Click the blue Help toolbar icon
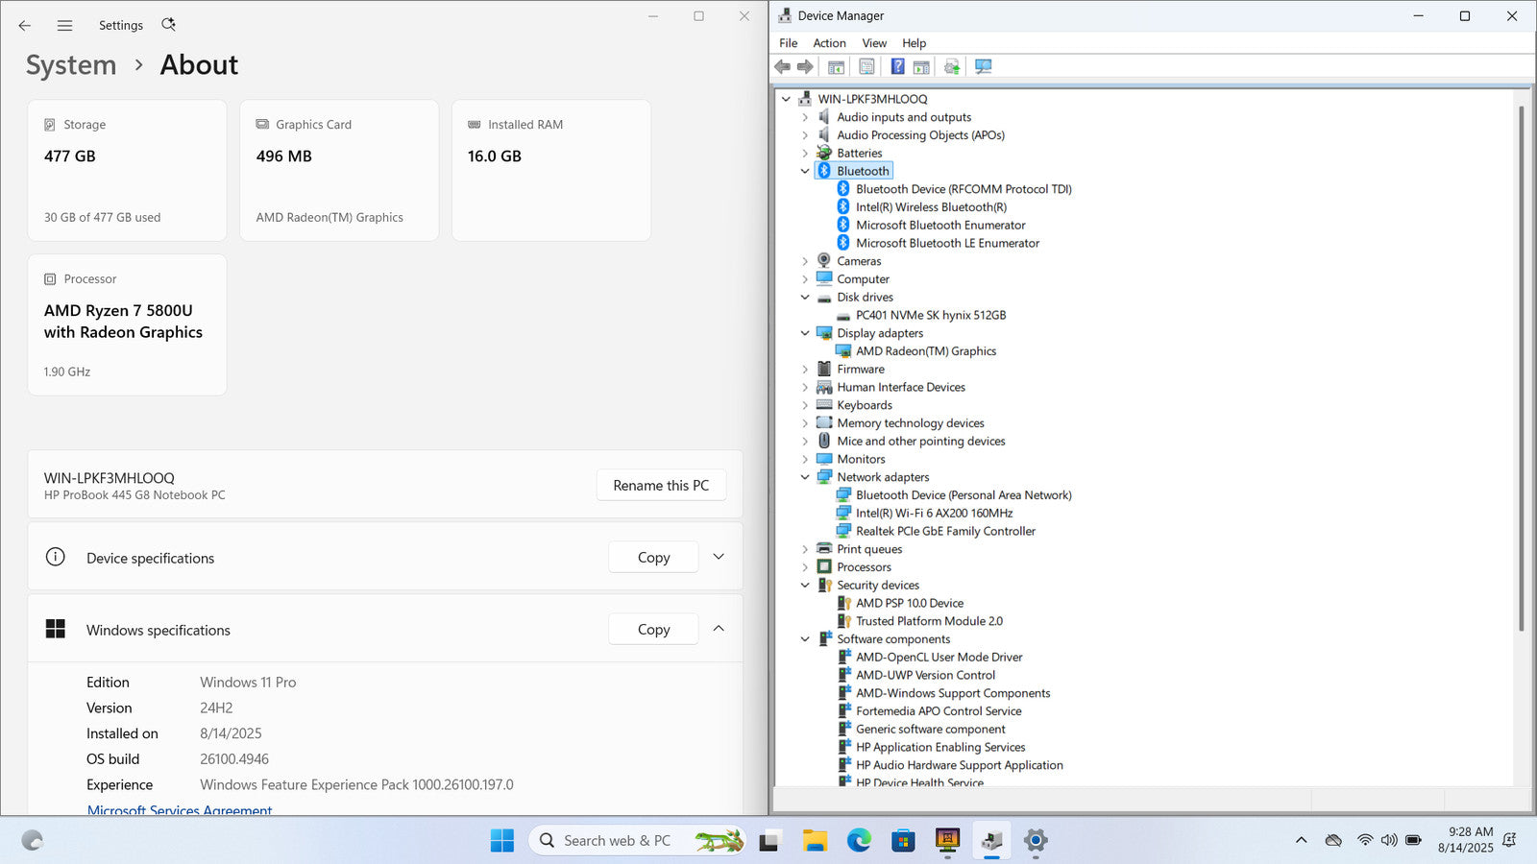Viewport: 1537px width, 864px height. pos(897,66)
